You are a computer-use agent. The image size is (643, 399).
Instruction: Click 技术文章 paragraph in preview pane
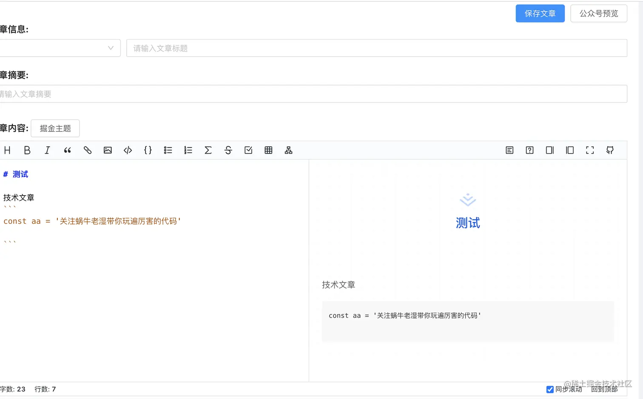click(339, 285)
